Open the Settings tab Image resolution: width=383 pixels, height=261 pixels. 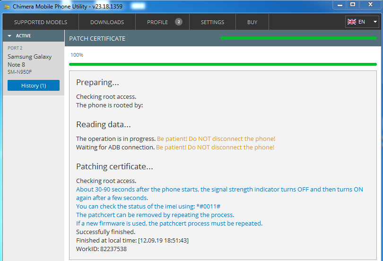212,22
